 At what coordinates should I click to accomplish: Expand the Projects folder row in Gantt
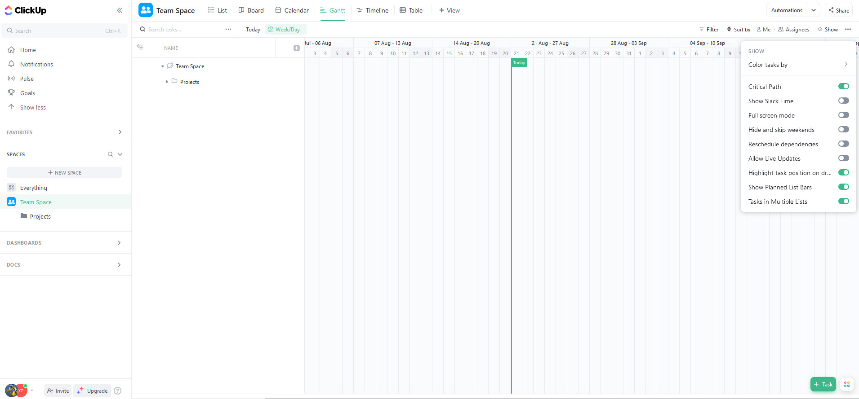click(x=167, y=82)
